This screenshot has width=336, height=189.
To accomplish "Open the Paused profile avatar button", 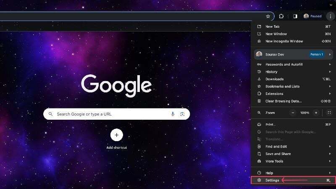I will point(312,16).
